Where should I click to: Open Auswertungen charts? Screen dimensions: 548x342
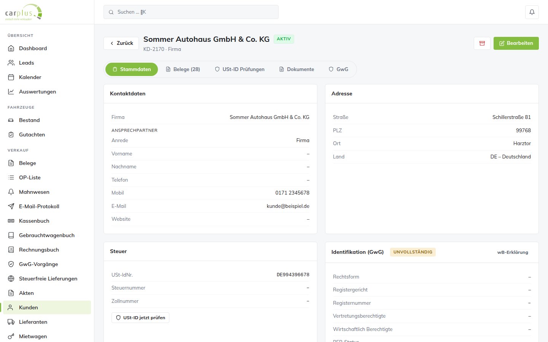(x=47, y=92)
